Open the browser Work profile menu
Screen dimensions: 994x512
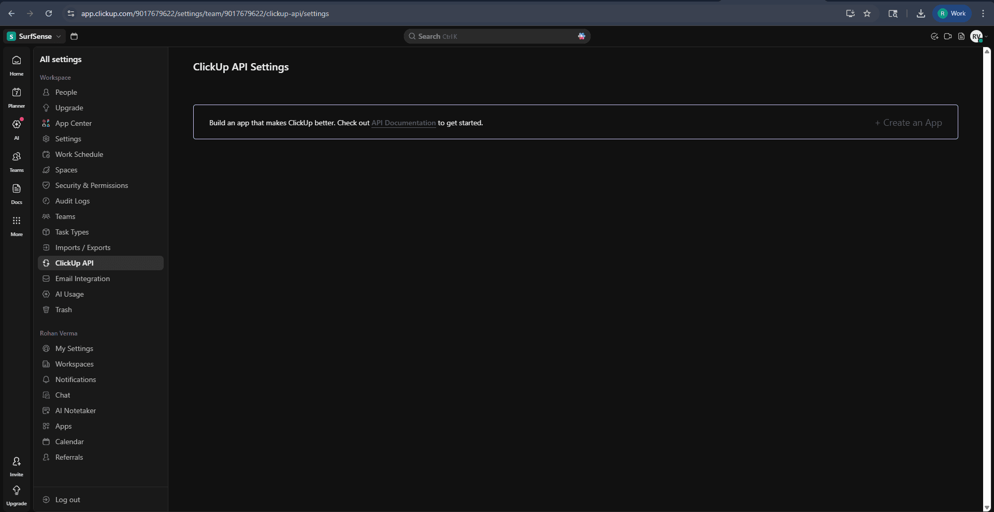click(x=952, y=13)
